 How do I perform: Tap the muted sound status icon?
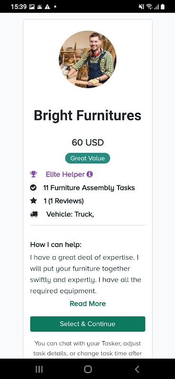coord(142,7)
